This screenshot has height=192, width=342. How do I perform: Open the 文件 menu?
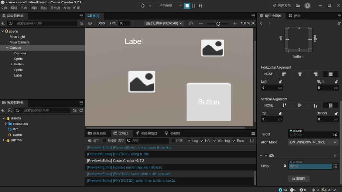pyautogui.click(x=4, y=8)
